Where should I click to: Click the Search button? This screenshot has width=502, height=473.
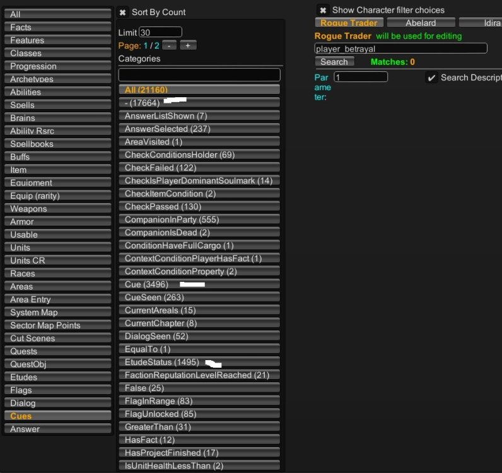[x=334, y=62]
